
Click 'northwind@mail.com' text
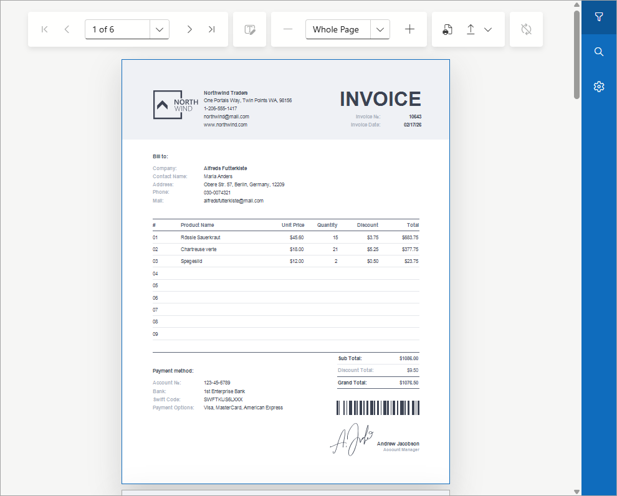pos(226,117)
